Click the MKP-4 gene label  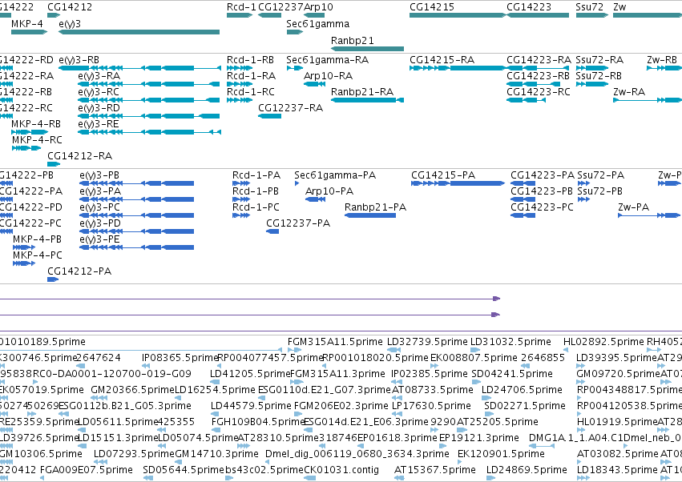(x=27, y=23)
